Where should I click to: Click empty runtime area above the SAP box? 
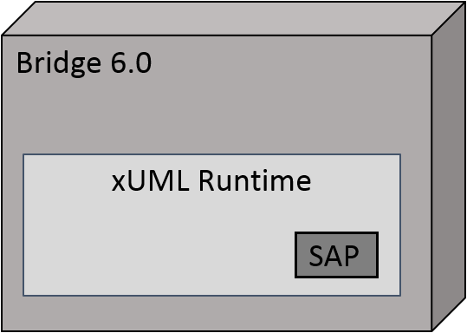click(x=336, y=213)
